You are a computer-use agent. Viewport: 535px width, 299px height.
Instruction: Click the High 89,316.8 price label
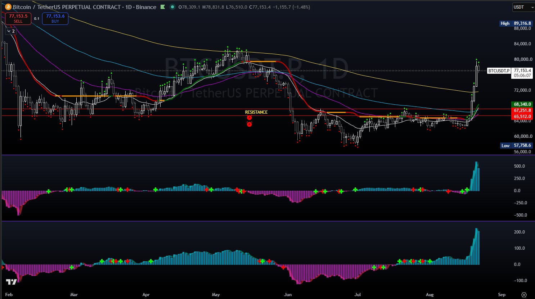(x=516, y=23)
